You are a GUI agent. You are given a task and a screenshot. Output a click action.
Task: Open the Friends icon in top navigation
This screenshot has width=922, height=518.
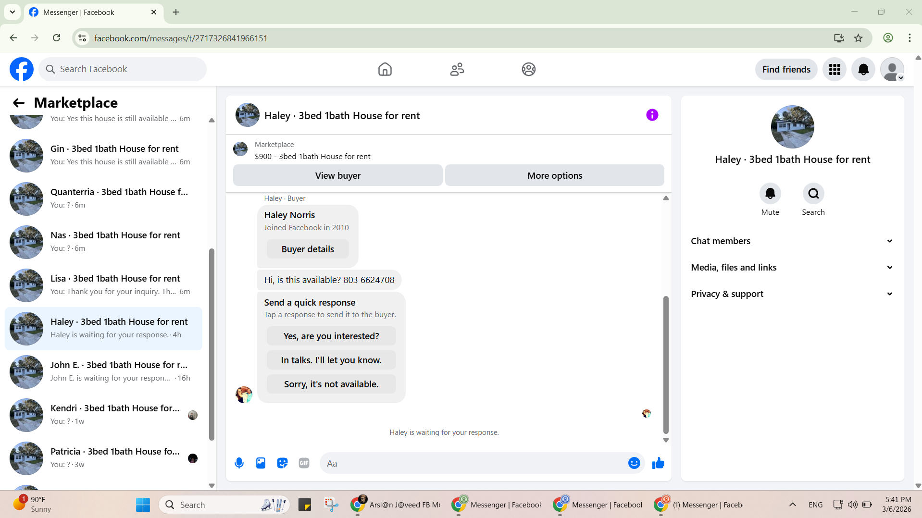(457, 69)
